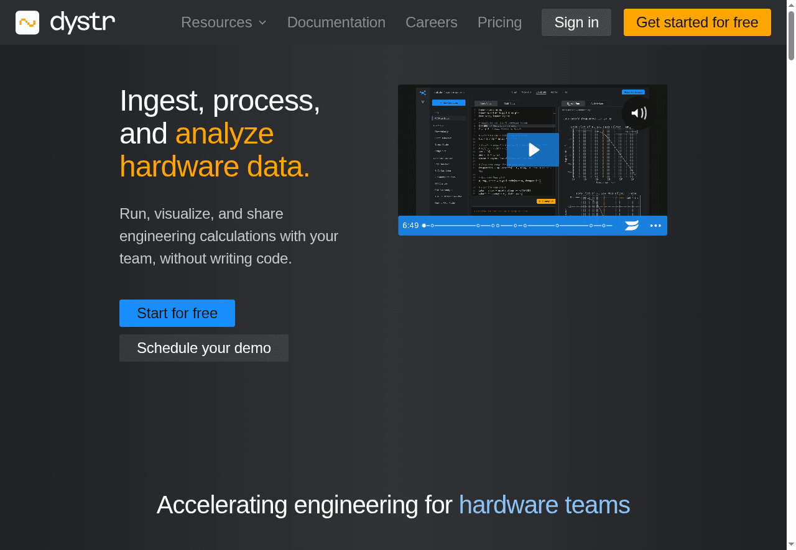
Task: Expand the Resources dropdown chevron
Action: point(262,23)
